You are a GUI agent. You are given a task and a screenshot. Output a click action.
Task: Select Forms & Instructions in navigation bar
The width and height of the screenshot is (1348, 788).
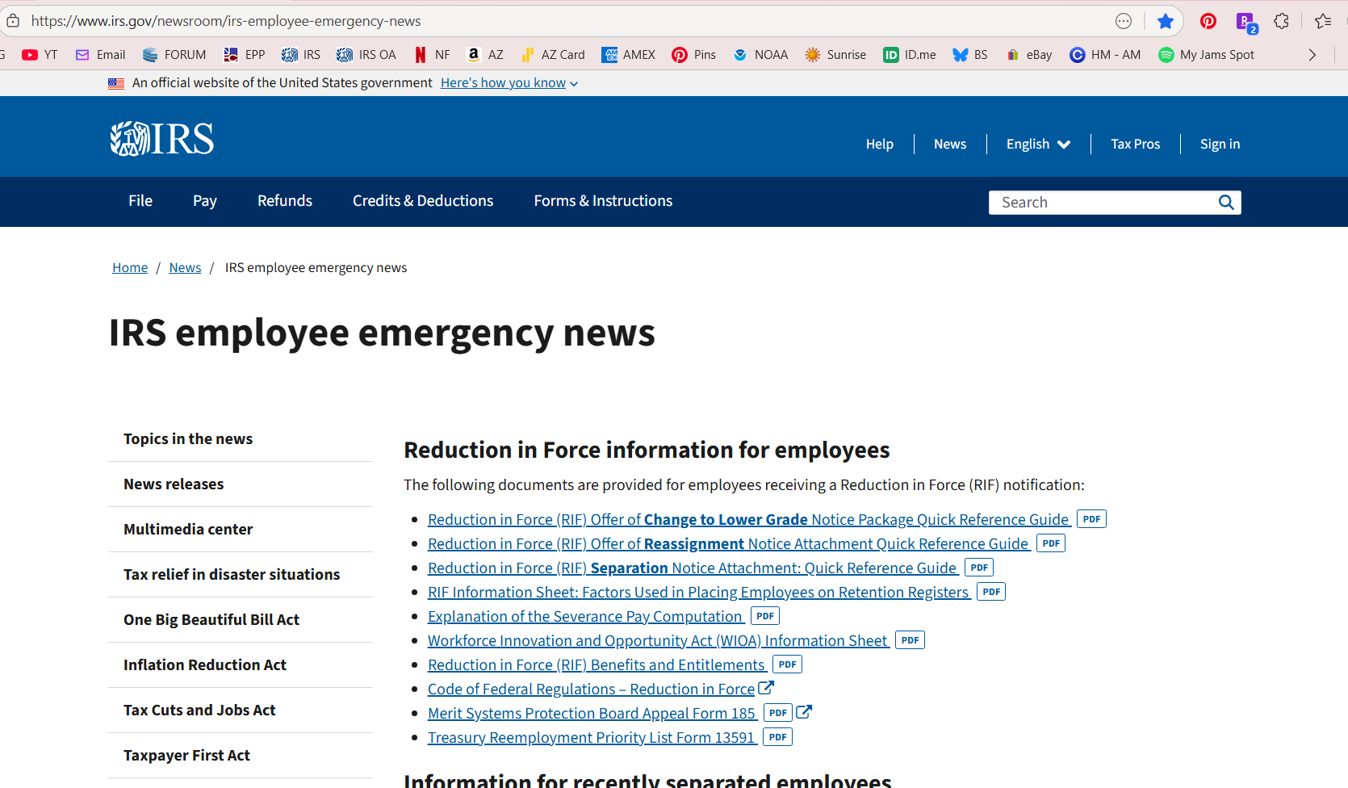[603, 201]
